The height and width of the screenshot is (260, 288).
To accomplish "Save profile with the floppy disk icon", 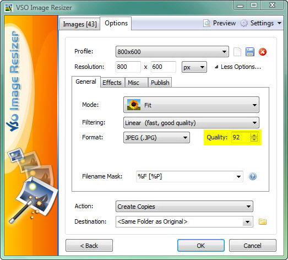I will point(250,52).
